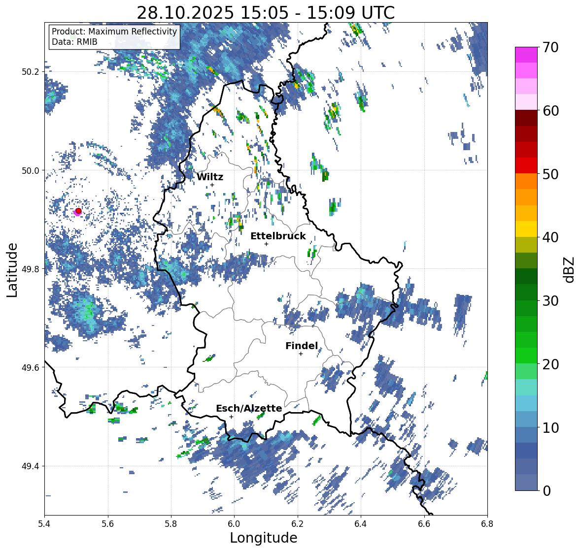Click the 'Data: RMIB' legend text
The image size is (581, 550).
74,42
